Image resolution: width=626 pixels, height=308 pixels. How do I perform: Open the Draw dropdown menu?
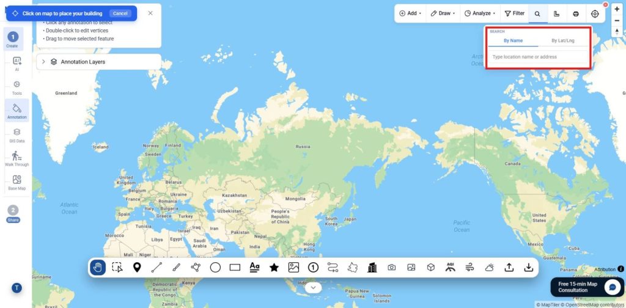click(x=443, y=13)
